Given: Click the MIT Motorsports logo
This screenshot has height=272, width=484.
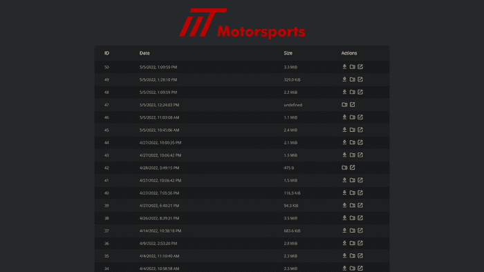Looking at the screenshot, I should 242,23.
